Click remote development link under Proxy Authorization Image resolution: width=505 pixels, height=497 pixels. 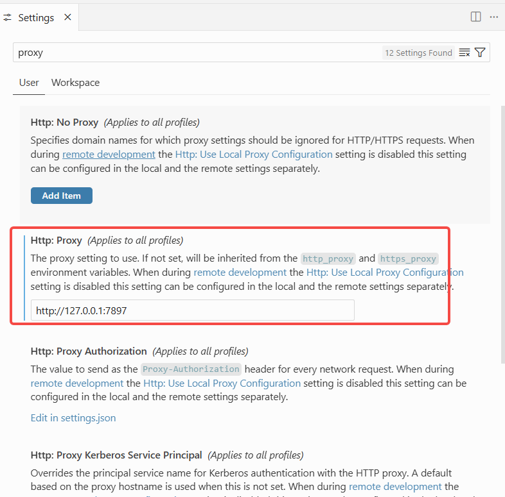76,383
